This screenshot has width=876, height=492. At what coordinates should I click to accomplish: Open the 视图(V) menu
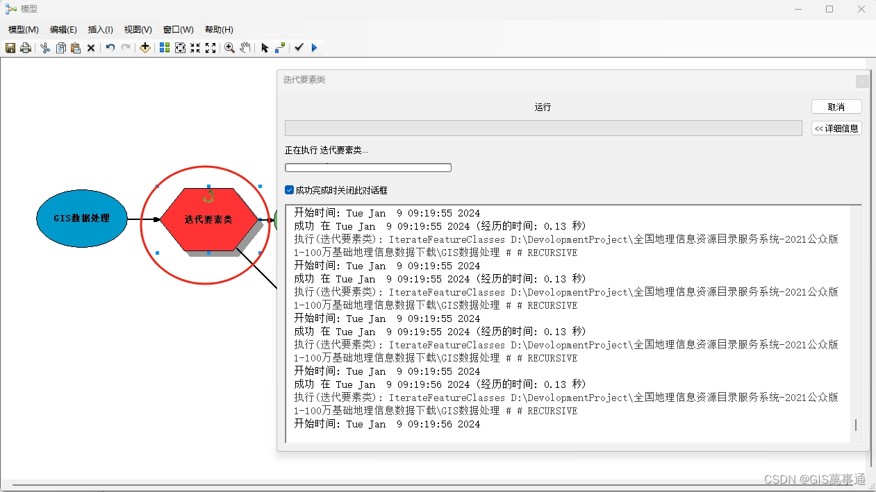point(137,29)
